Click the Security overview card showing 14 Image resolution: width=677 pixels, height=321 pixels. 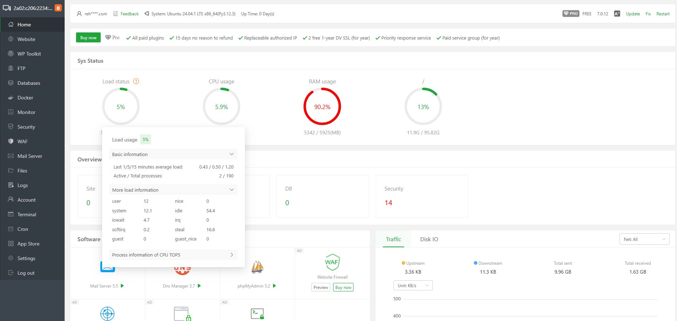coord(422,196)
